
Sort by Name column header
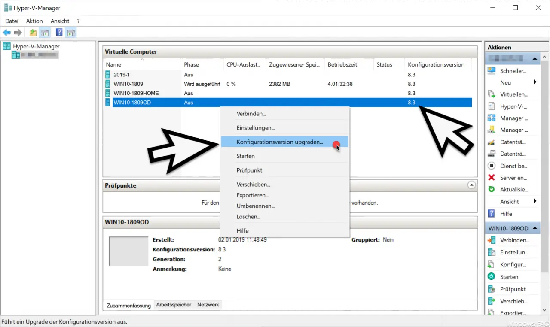tap(142, 64)
